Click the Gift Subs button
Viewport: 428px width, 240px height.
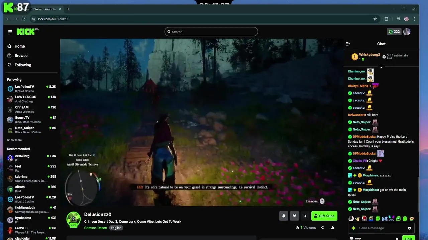(x=324, y=216)
